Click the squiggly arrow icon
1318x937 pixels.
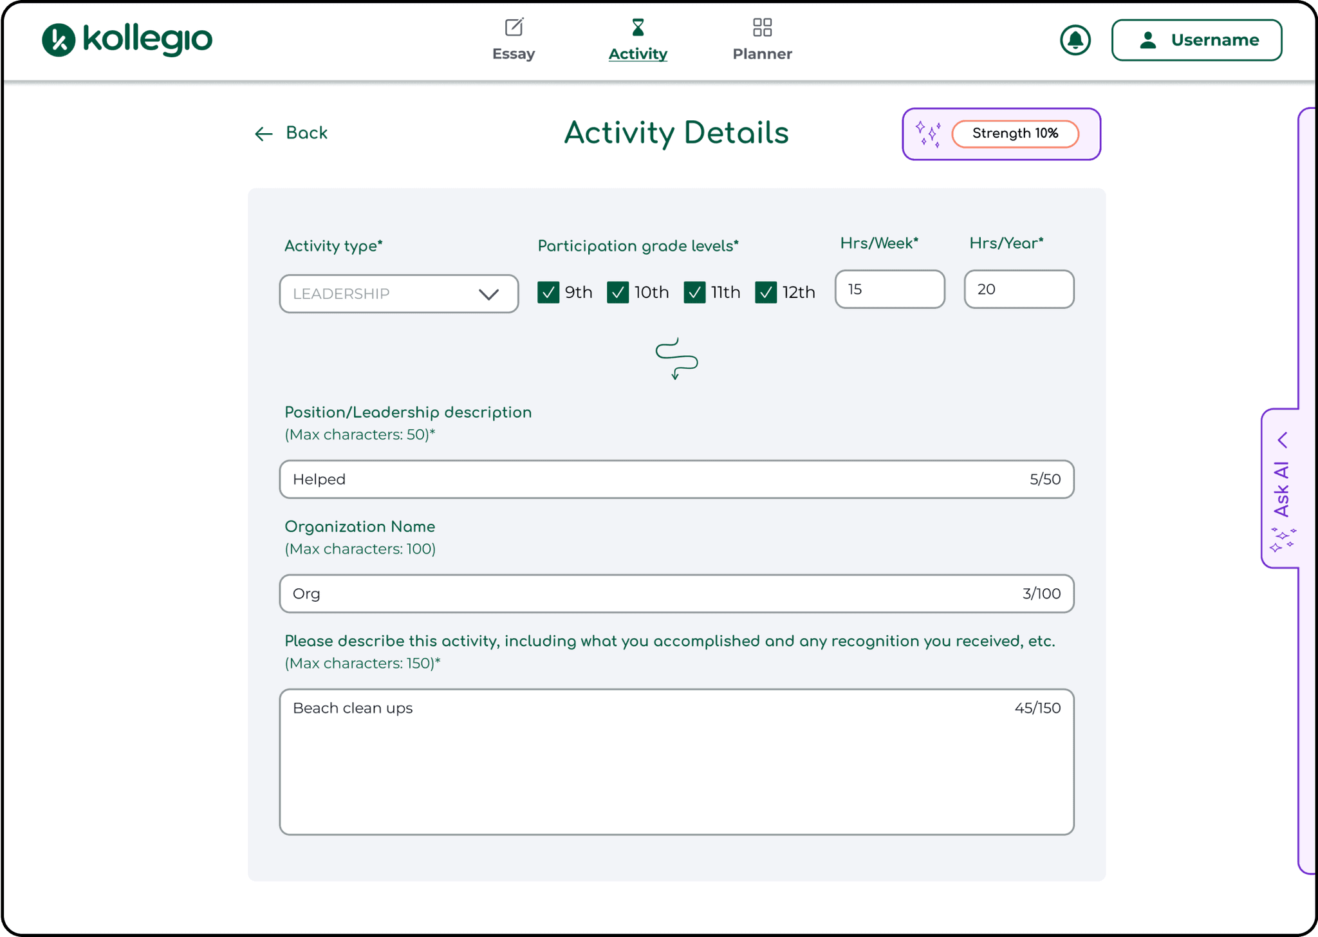(676, 358)
